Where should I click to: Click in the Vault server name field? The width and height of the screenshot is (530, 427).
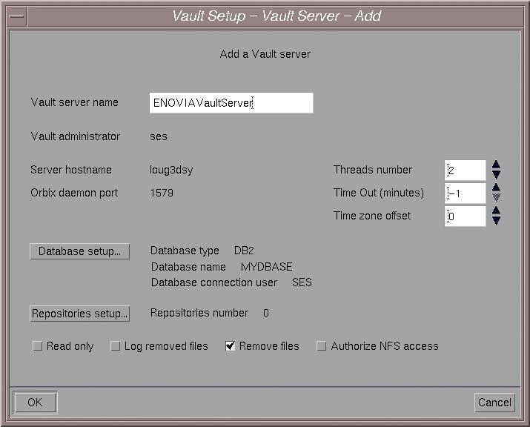tap(231, 103)
